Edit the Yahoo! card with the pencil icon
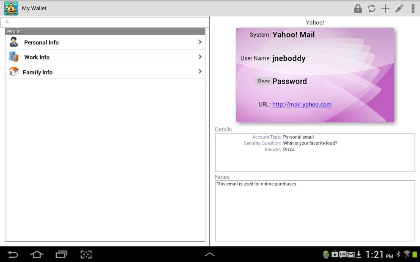This screenshot has height=262, width=420. click(x=400, y=8)
